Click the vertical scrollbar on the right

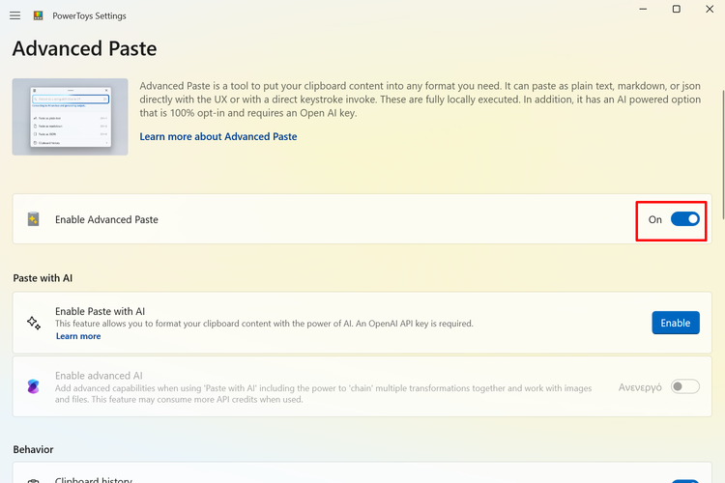point(722,155)
